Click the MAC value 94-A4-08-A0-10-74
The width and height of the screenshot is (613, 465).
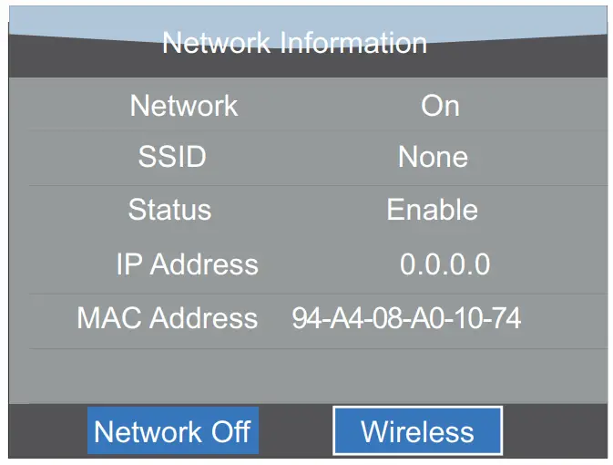(406, 318)
